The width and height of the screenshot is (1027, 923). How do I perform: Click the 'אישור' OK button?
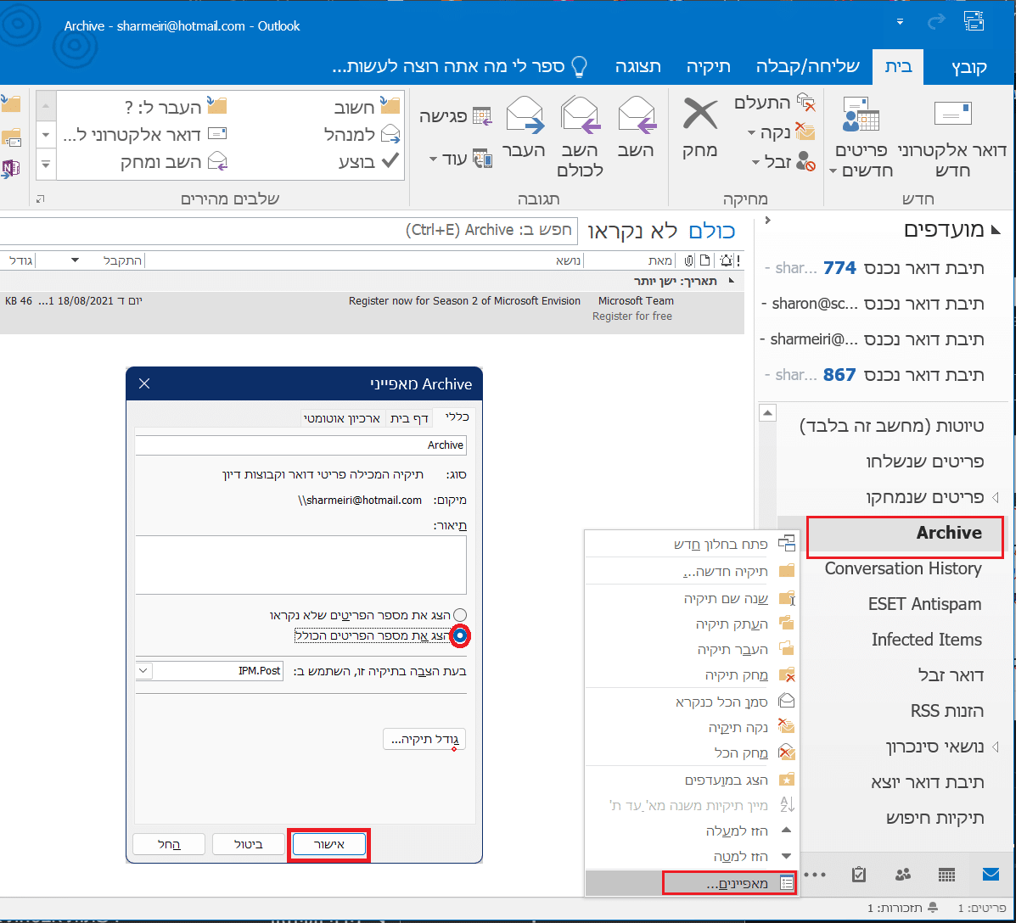coord(328,844)
